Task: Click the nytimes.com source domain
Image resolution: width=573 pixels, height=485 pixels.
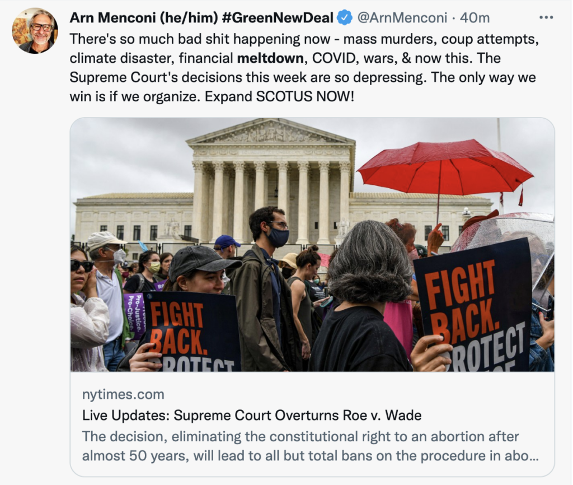Action: click(x=123, y=394)
